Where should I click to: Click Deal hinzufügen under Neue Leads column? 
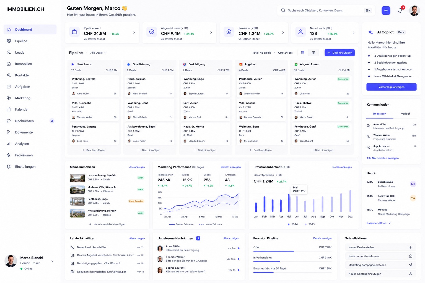coord(93,150)
